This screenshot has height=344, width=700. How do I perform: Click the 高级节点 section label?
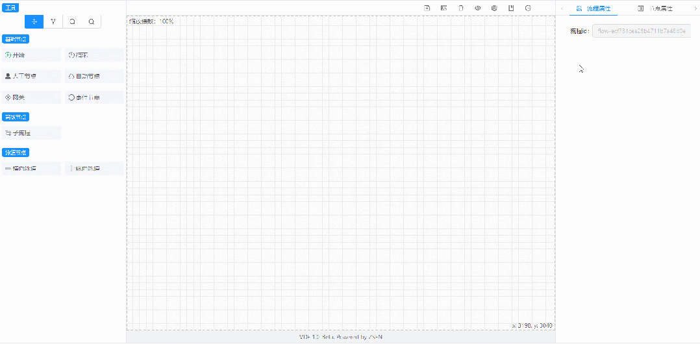(x=16, y=117)
